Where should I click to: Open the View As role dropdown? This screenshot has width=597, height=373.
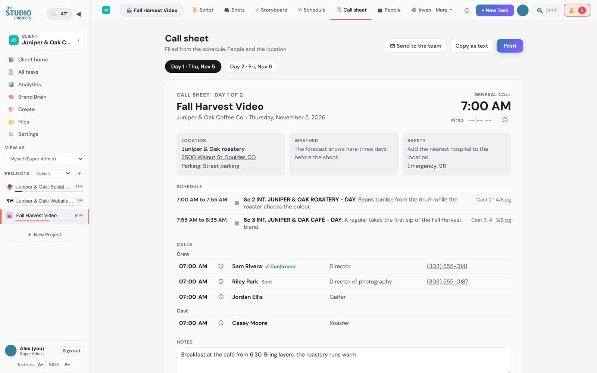[44, 159]
